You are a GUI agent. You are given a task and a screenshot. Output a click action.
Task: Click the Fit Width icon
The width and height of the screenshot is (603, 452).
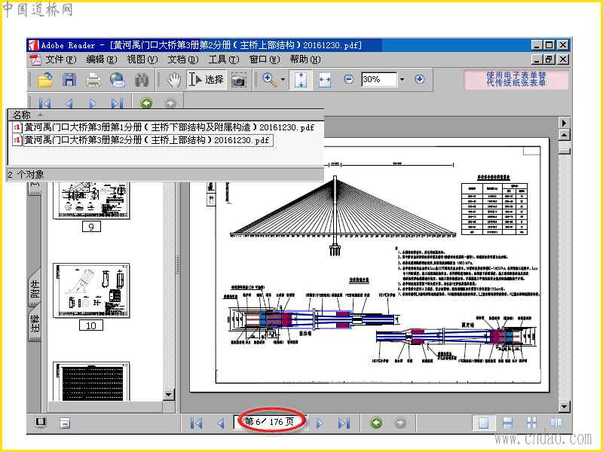click(x=325, y=80)
